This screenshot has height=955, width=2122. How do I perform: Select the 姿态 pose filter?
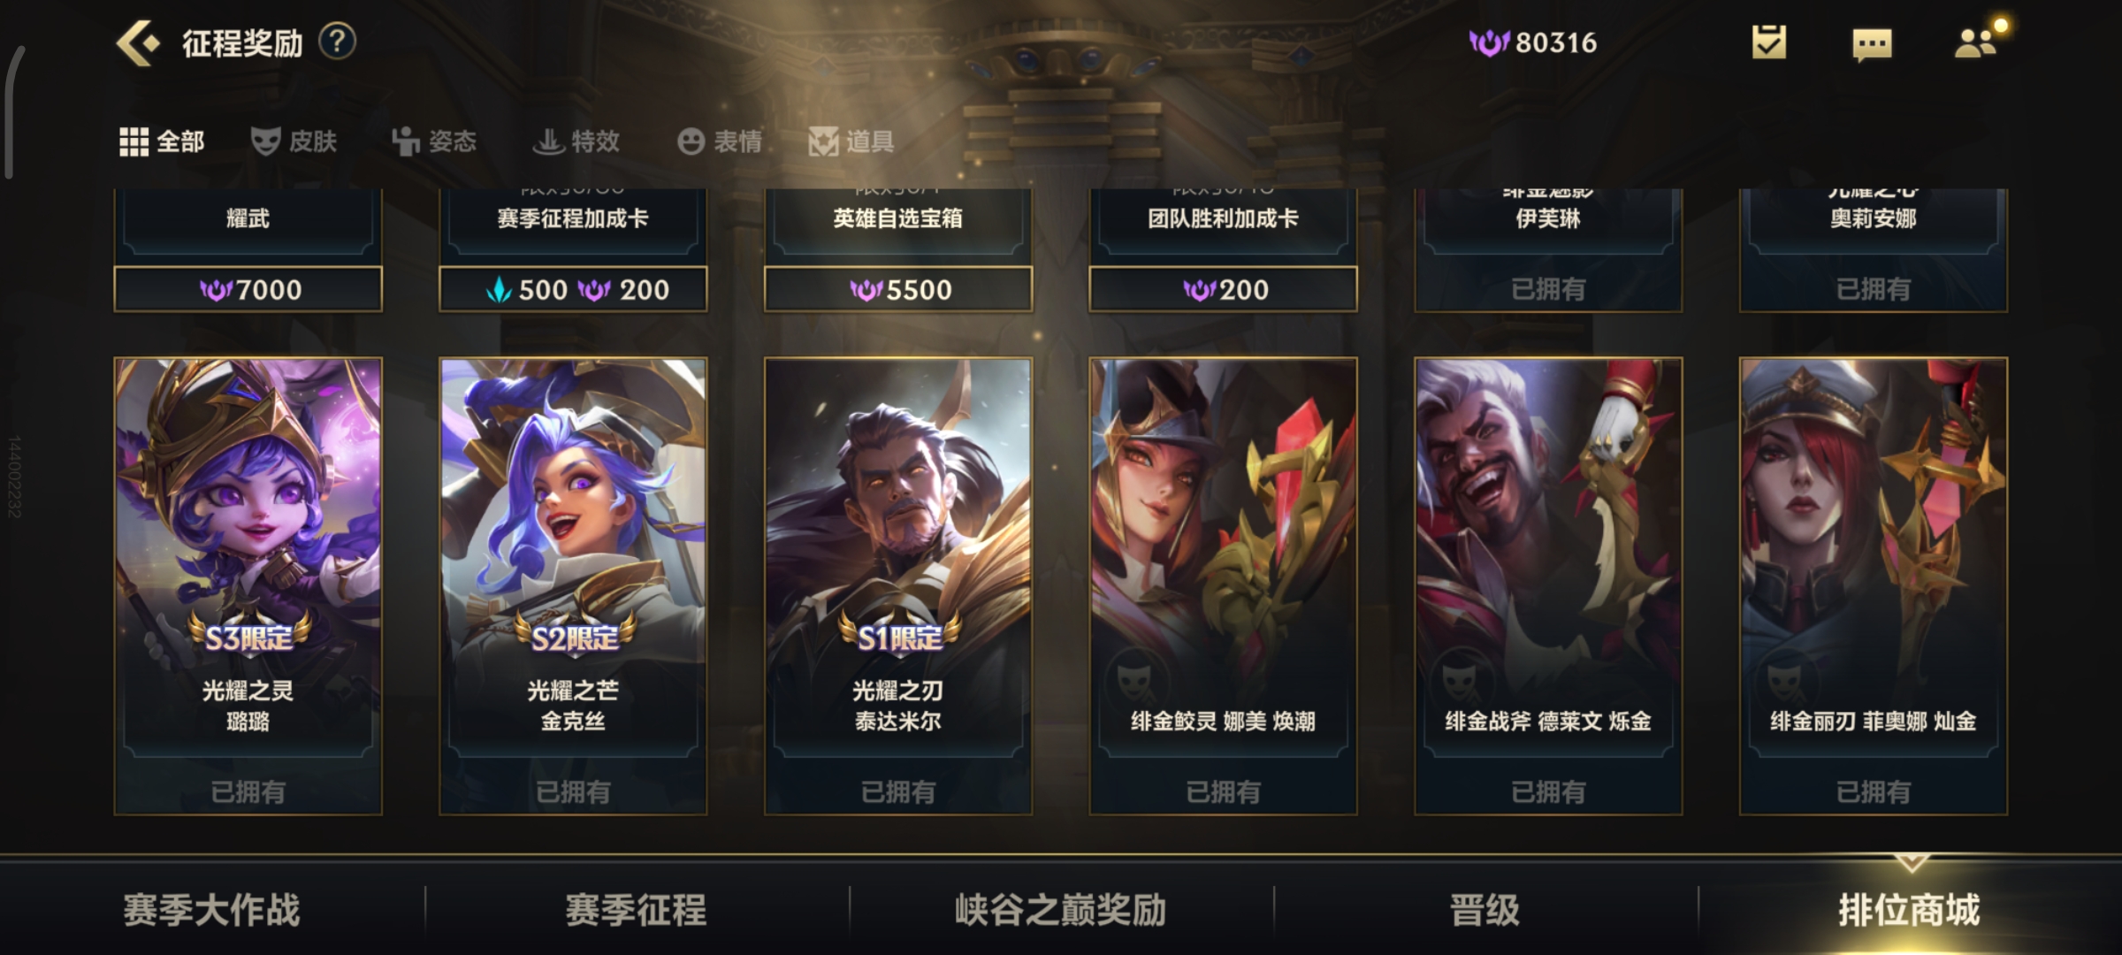point(434,141)
